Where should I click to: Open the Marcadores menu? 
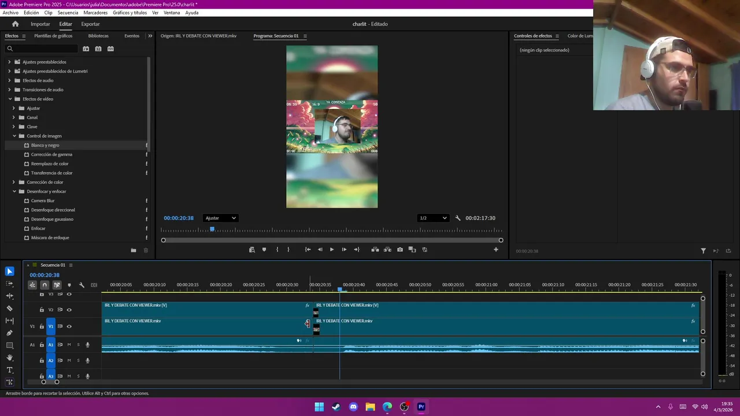tap(95, 13)
